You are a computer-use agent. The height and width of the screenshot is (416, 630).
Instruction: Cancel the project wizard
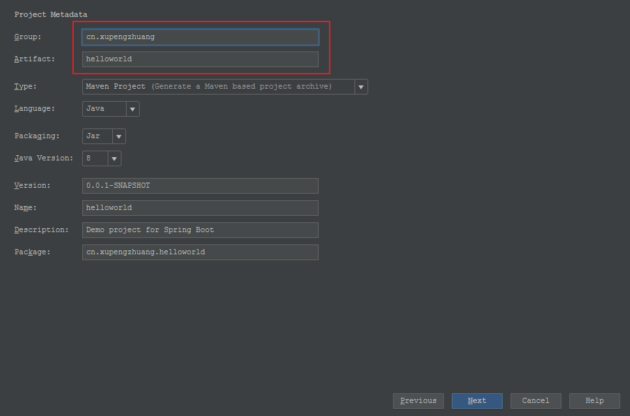tap(535, 401)
